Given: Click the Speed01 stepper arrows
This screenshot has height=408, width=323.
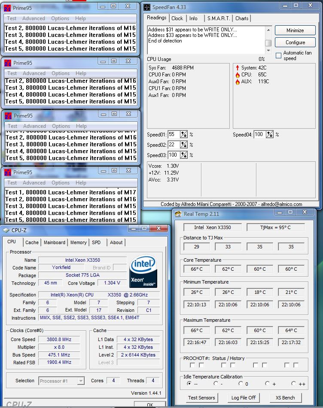Looking at the screenshot, I should point(184,134).
